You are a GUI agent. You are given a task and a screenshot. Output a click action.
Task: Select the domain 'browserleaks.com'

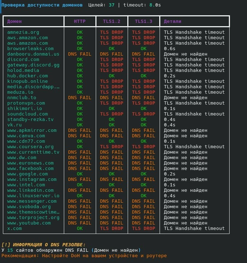[x=30, y=48]
